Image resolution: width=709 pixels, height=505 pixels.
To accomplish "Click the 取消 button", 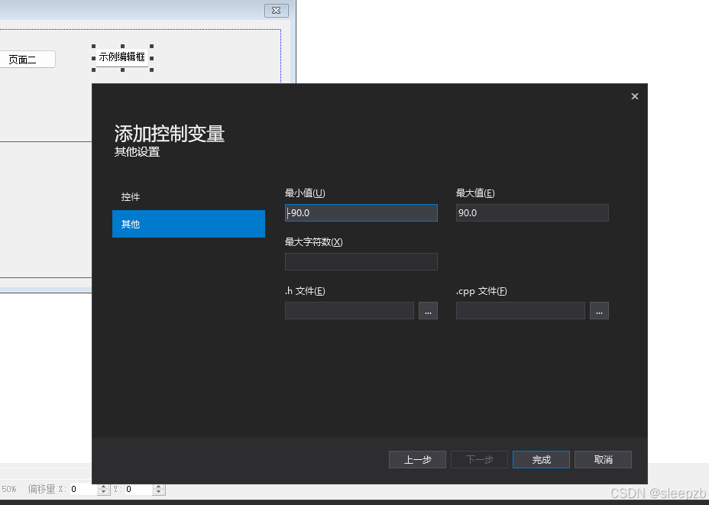I will pos(603,459).
